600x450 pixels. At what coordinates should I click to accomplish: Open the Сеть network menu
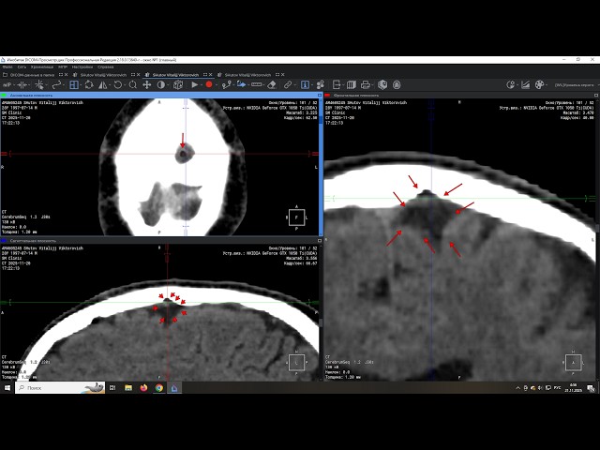[x=22, y=67]
